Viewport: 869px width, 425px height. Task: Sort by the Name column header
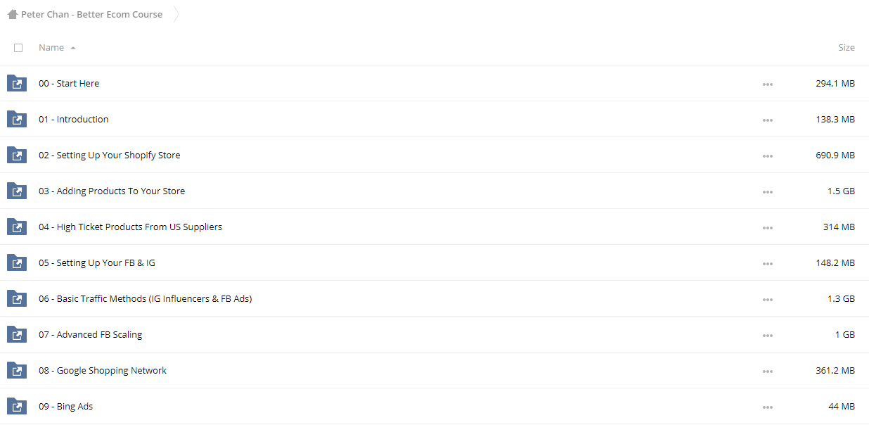[x=51, y=48]
